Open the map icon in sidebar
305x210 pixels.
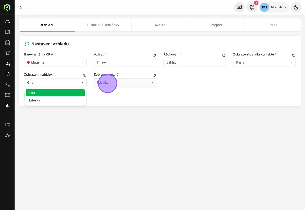7,32
